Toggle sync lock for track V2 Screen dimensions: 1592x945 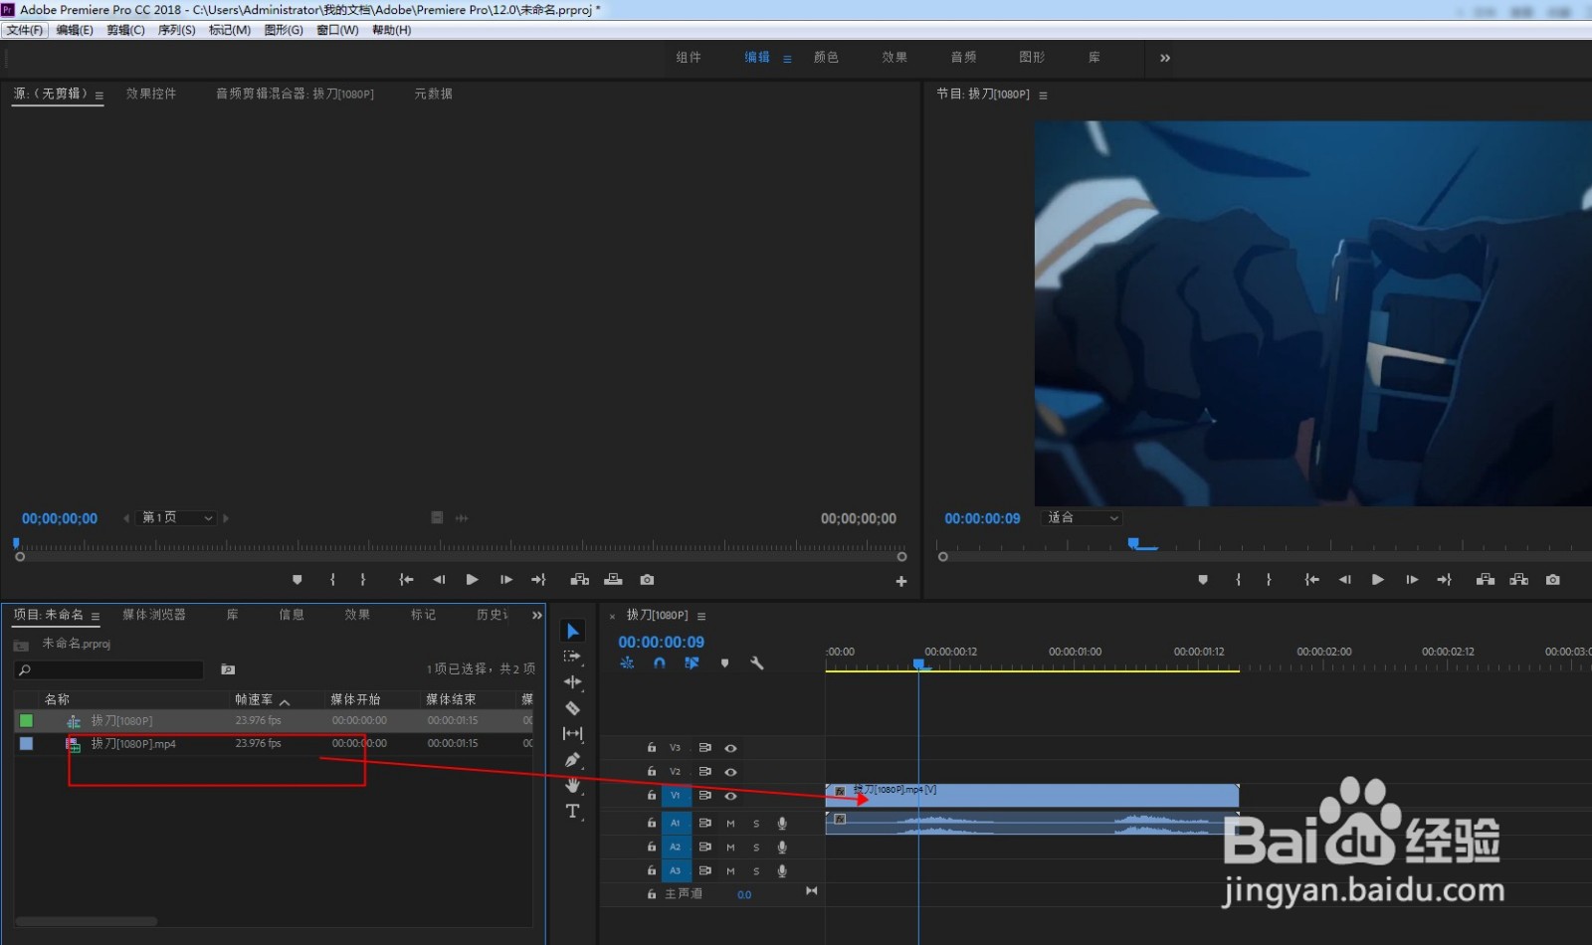(x=704, y=772)
